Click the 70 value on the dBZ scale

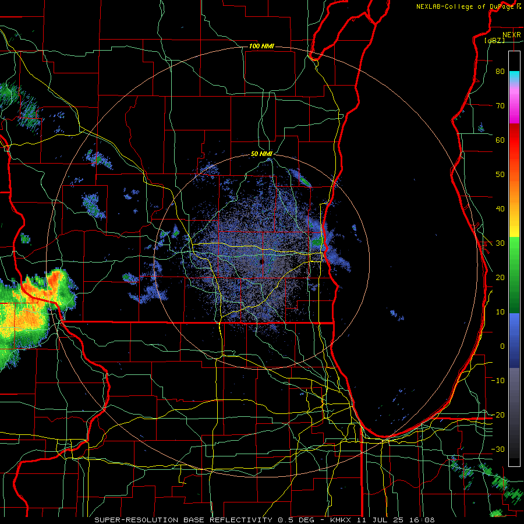point(500,105)
